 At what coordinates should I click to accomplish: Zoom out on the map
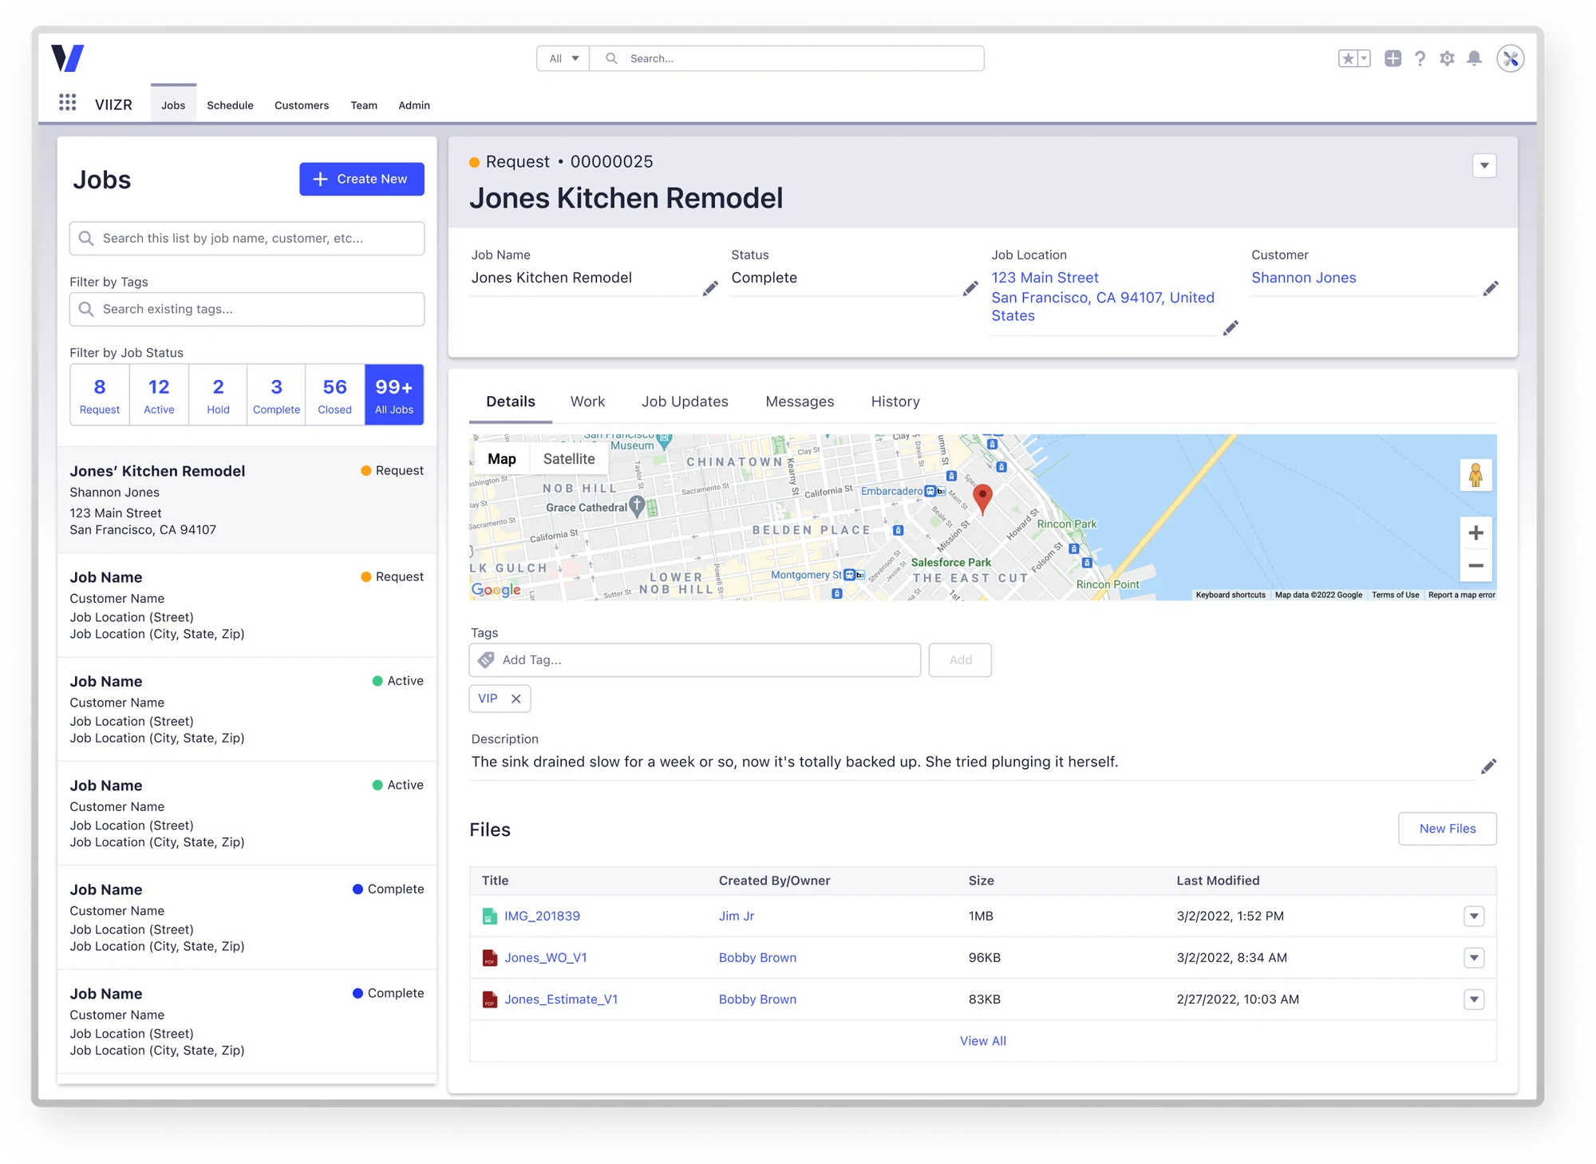pyautogui.click(x=1476, y=565)
